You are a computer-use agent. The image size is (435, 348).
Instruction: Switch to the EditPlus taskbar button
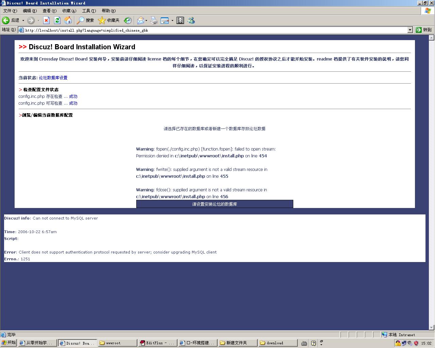(158, 343)
